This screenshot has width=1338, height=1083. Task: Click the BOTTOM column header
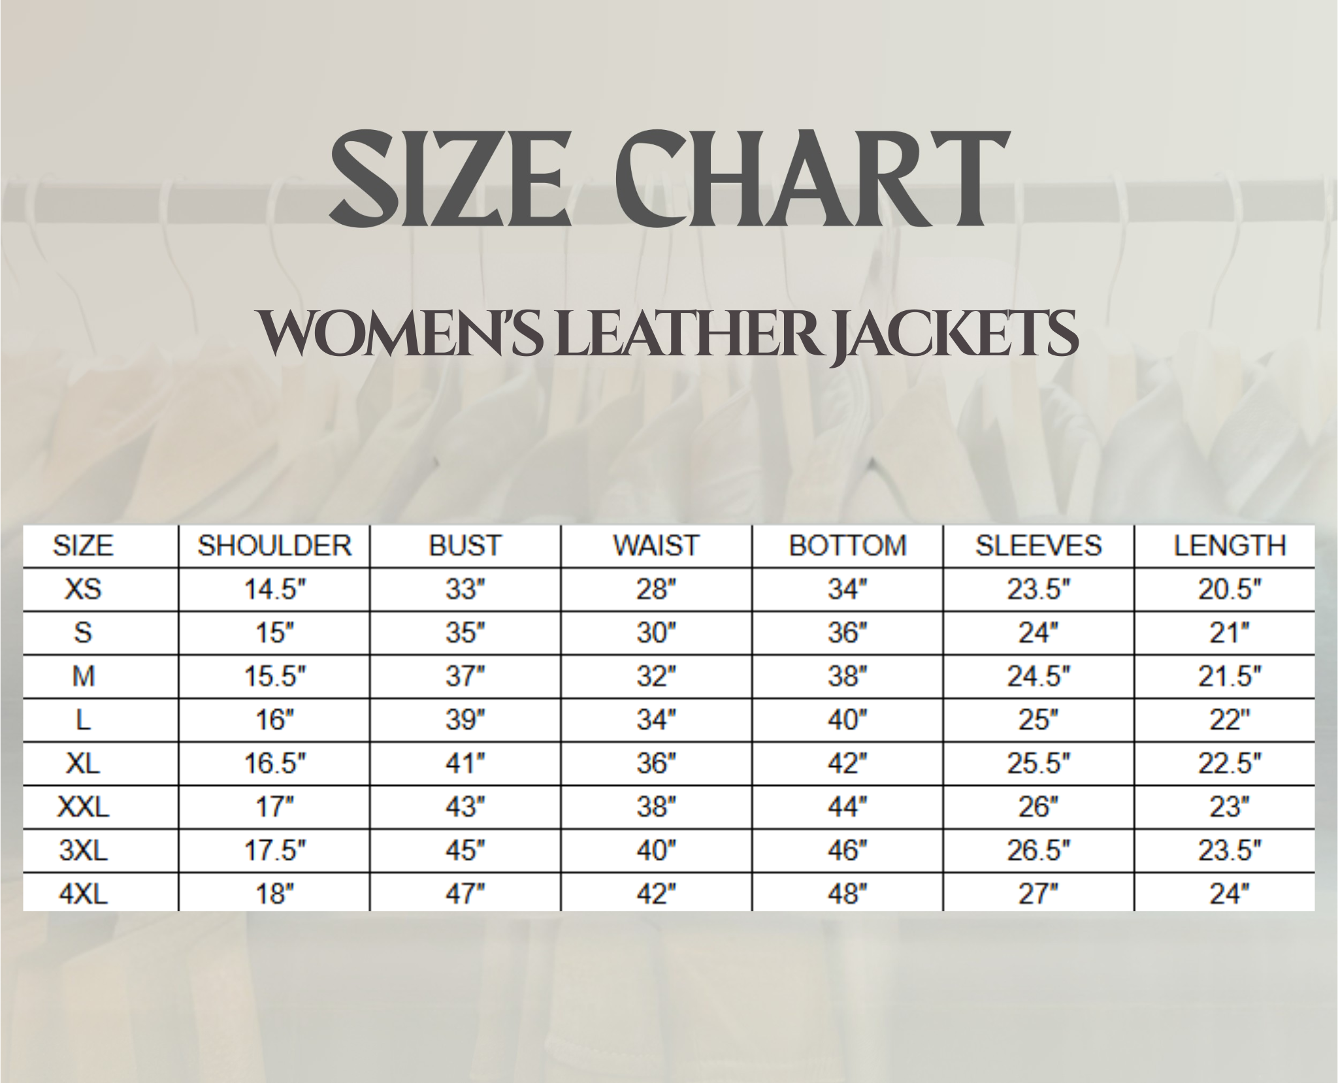tap(847, 546)
